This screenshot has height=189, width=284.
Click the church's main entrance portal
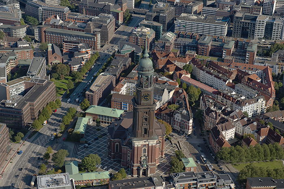tap(144, 169)
